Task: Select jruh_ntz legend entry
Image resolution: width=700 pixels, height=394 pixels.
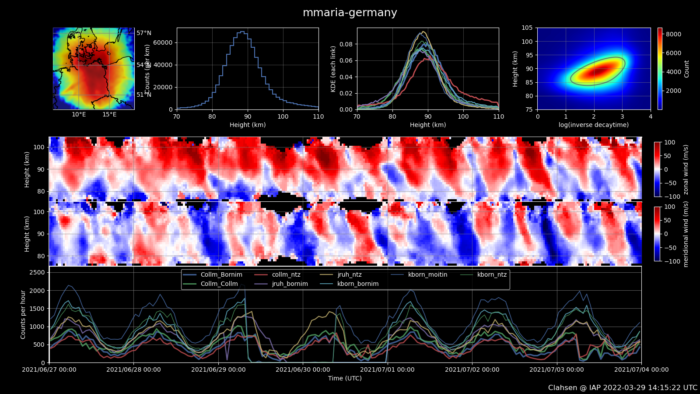Action: point(341,274)
